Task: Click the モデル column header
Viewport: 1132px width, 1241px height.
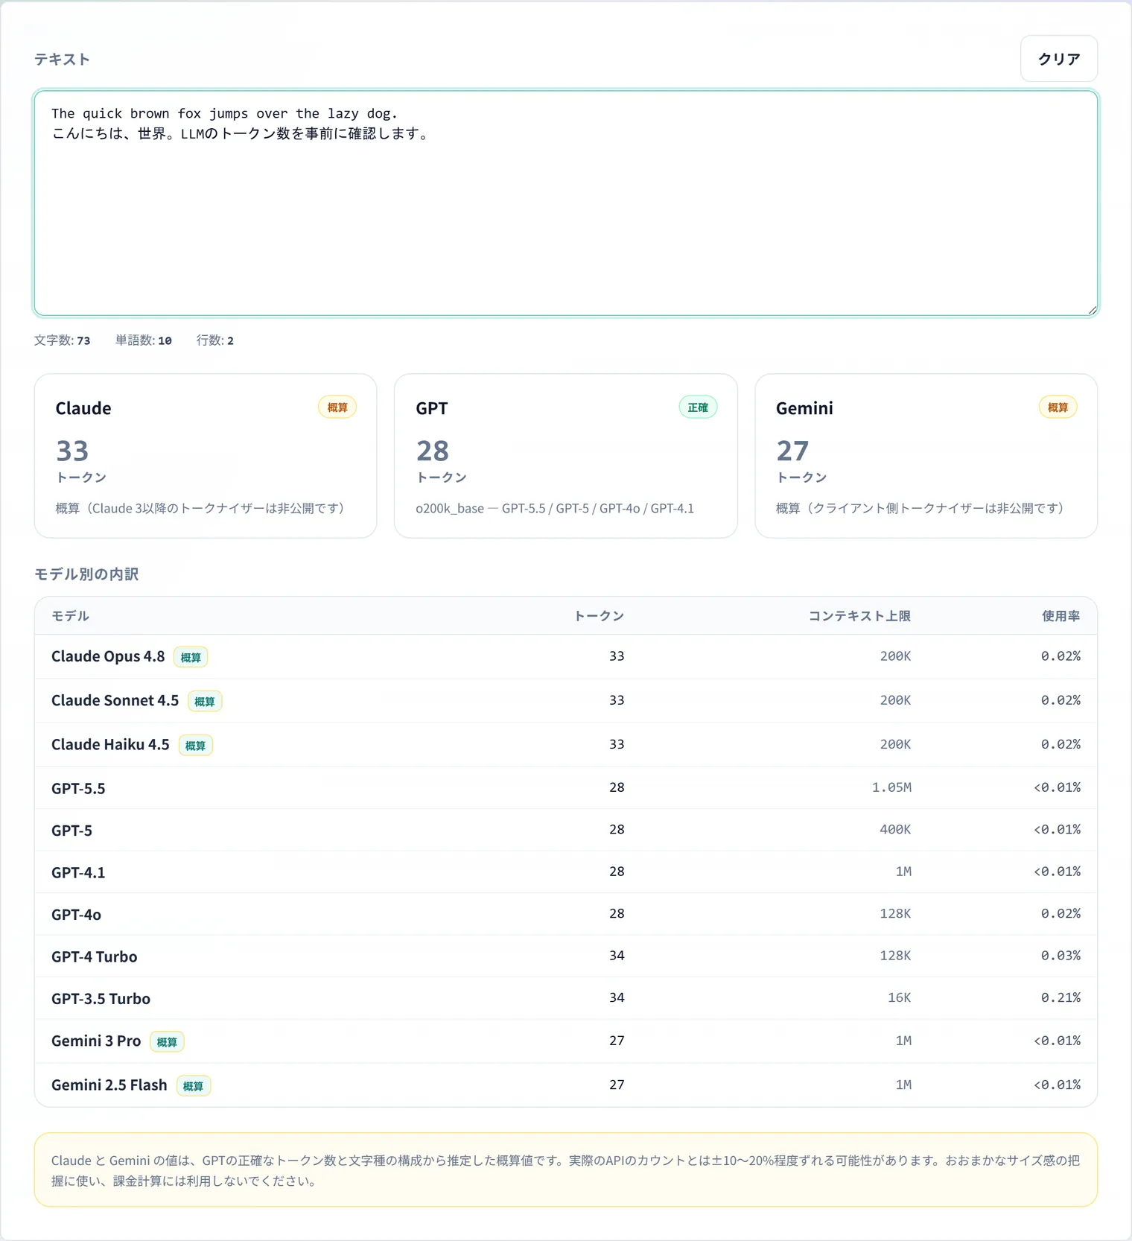Action: click(70, 616)
